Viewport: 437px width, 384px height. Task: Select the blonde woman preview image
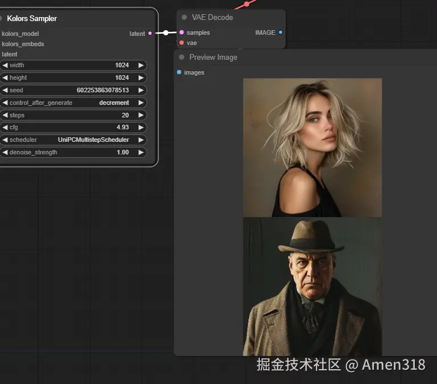pyautogui.click(x=312, y=147)
